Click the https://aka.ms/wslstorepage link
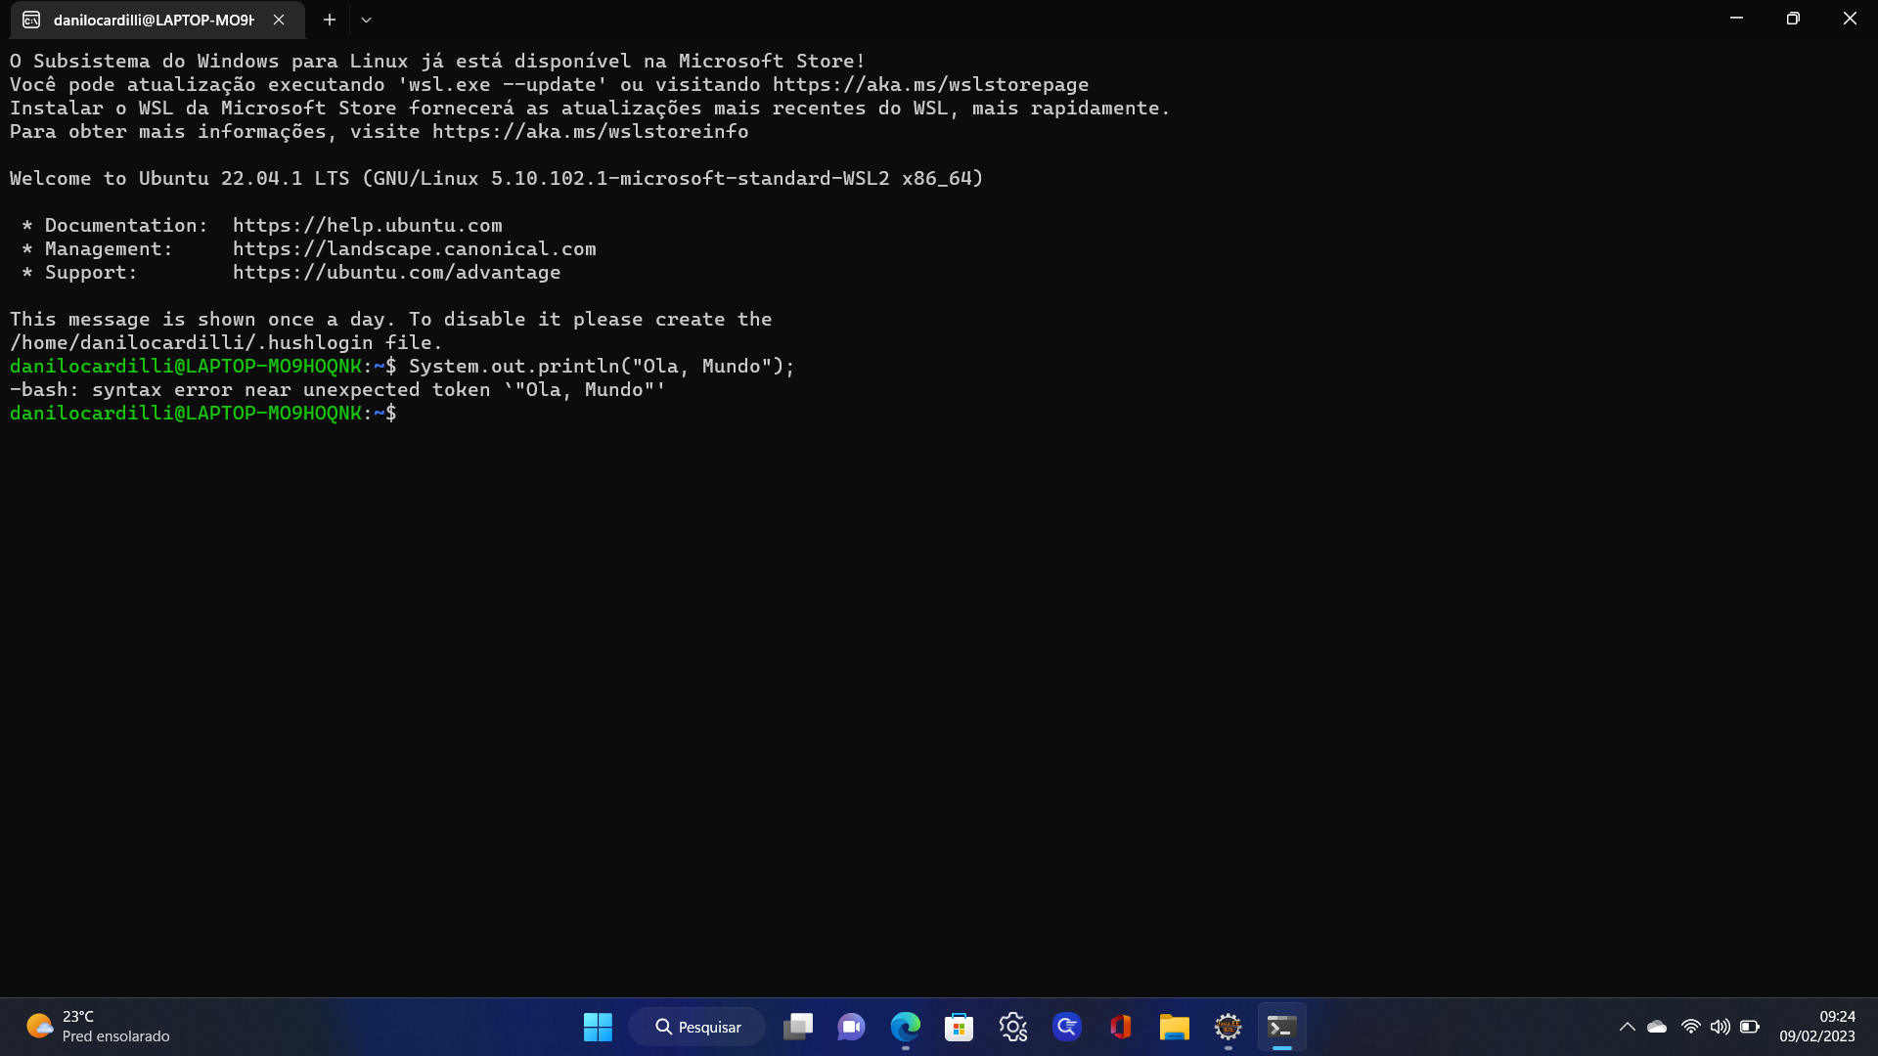This screenshot has width=1878, height=1056. (x=930, y=85)
